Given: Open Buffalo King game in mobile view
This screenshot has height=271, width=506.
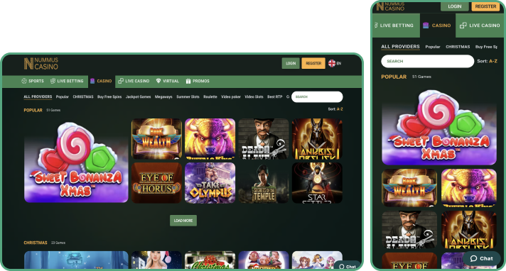Looking at the screenshot, I should (x=469, y=187).
